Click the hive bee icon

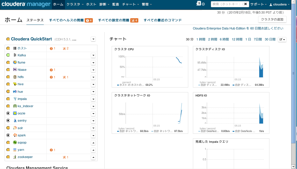click(15, 84)
